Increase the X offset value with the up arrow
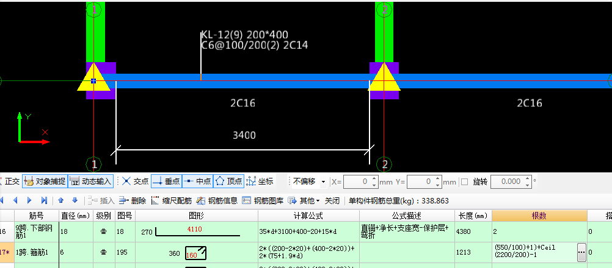 pos(374,178)
